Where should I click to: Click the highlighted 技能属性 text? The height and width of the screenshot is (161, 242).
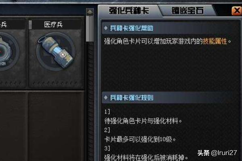215,41
